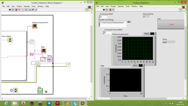Click the Step Into debugging icon
The width and height of the screenshot is (188, 106).
[30, 10]
